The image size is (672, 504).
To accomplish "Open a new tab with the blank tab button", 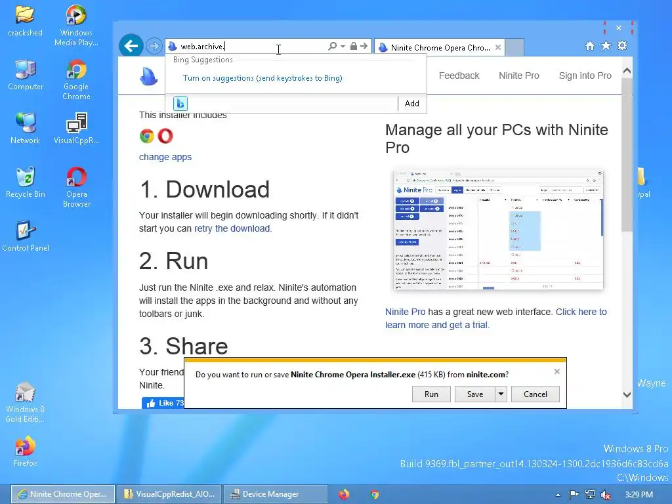I will pyautogui.click(x=514, y=47).
